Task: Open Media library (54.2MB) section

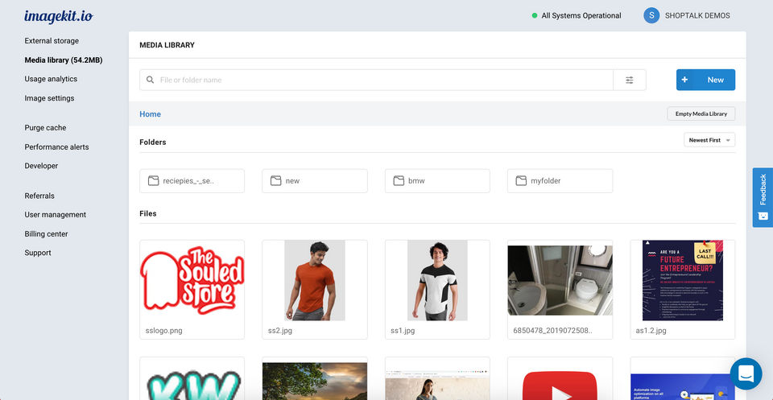Action: click(x=64, y=60)
